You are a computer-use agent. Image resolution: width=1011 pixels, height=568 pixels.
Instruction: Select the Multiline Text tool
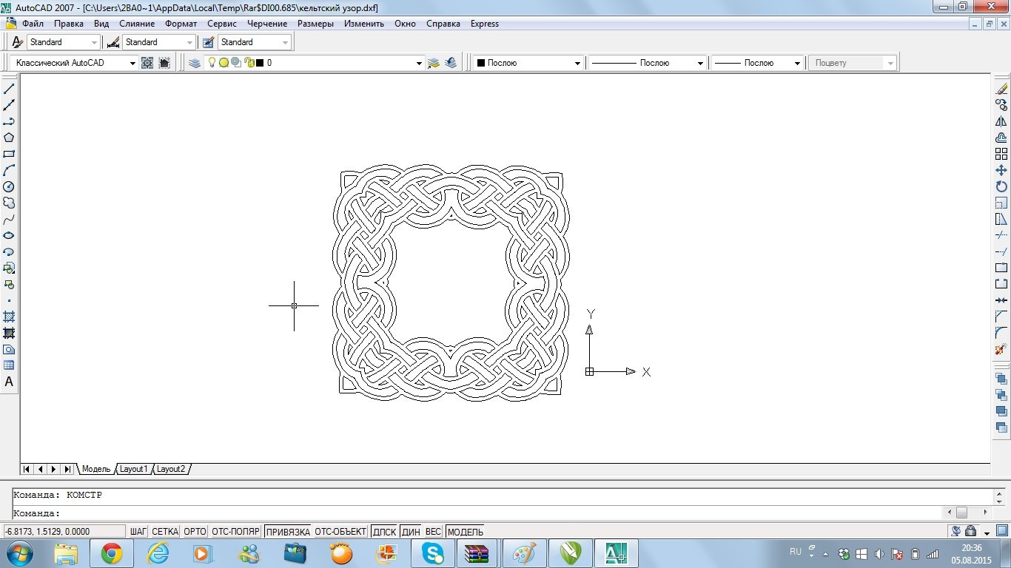point(9,382)
